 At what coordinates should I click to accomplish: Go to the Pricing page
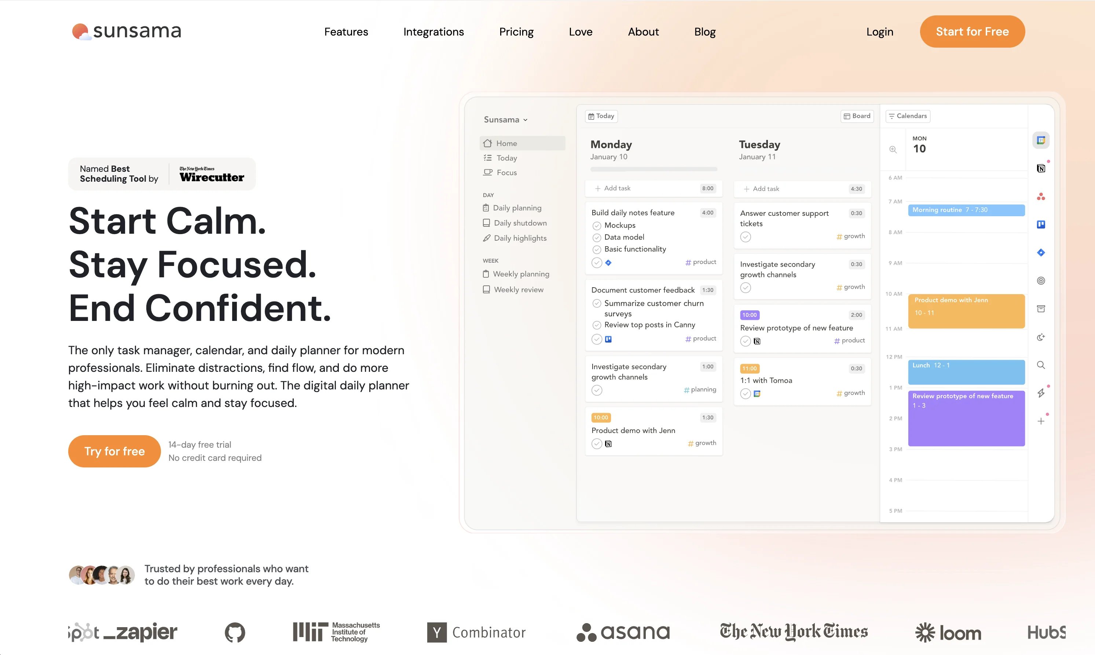[x=516, y=32]
